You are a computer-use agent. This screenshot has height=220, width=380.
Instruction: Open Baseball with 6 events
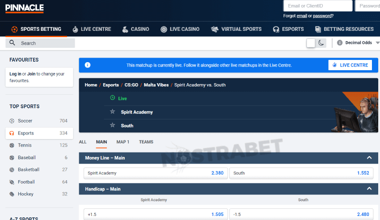pos(39,157)
